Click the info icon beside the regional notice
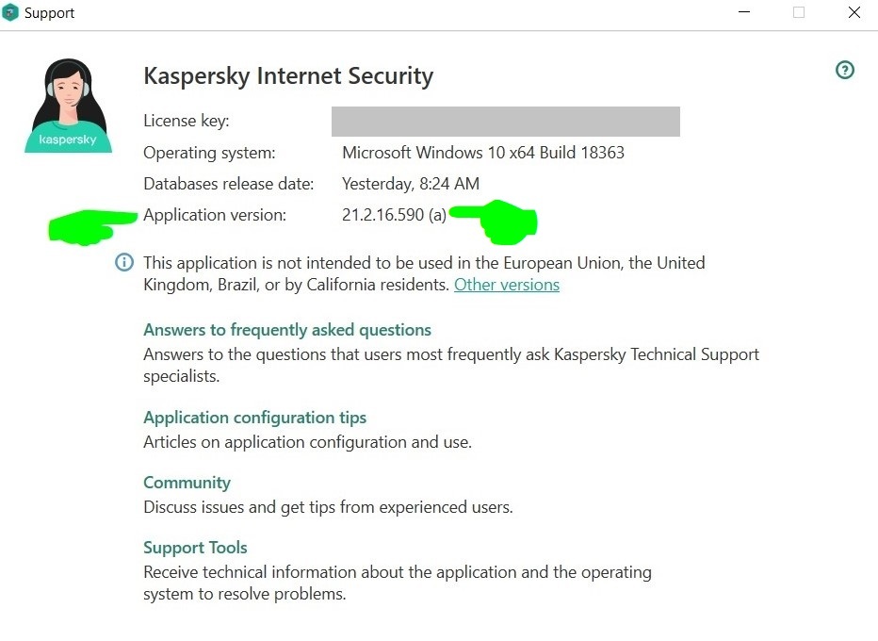Viewport: 878px width, 641px height. pos(124,262)
